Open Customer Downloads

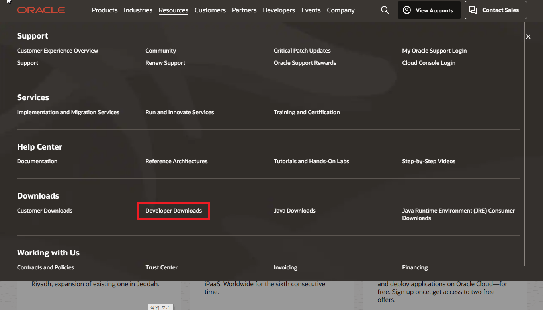45,211
